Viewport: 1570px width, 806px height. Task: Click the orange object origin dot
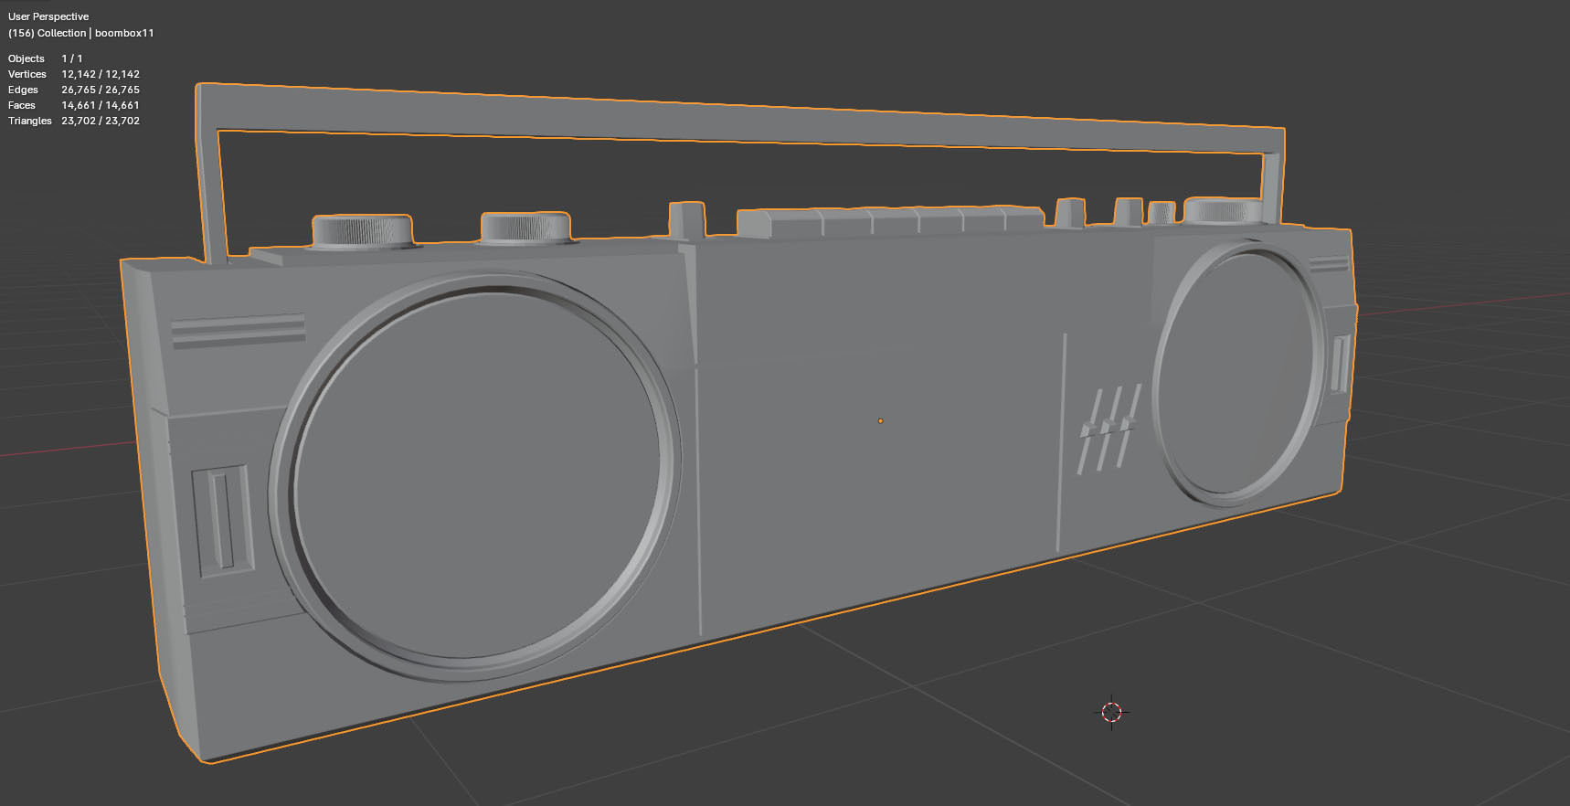(880, 421)
